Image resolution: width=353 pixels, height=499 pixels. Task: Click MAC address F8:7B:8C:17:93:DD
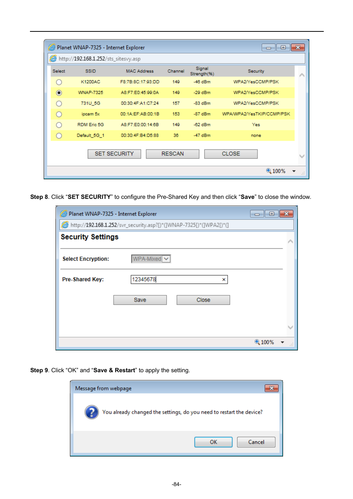[x=139, y=82]
